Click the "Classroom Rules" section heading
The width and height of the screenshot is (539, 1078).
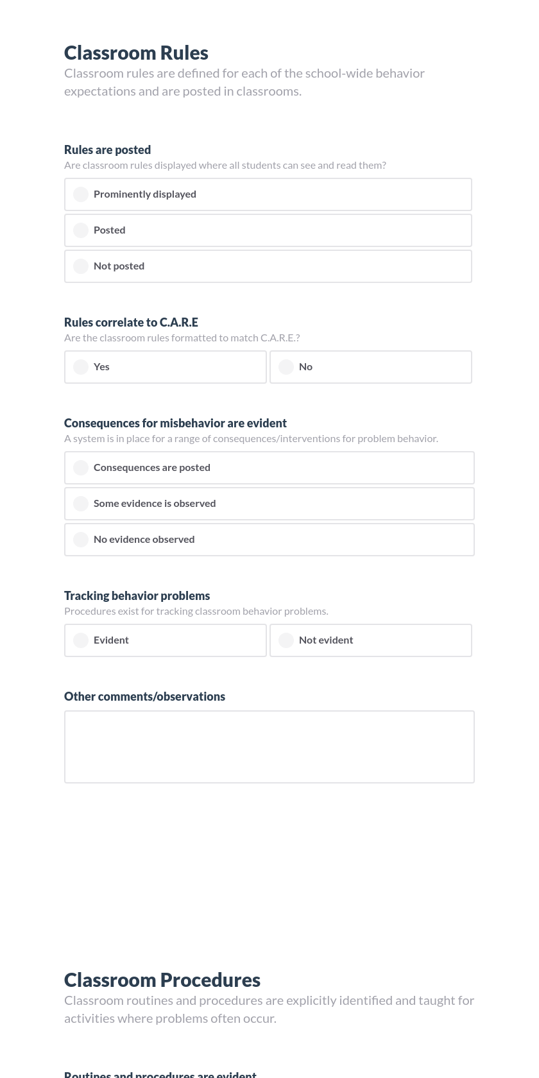pyautogui.click(x=136, y=52)
